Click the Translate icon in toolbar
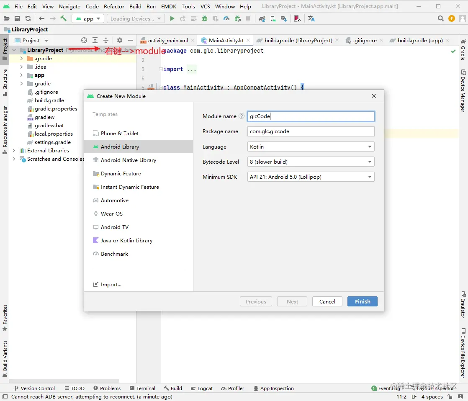The image size is (468, 401). (311, 18)
